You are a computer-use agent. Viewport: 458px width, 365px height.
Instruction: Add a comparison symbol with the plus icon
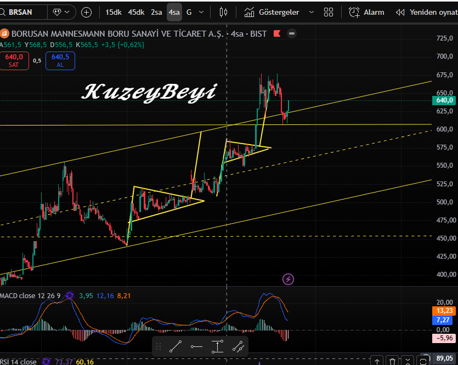click(86, 12)
